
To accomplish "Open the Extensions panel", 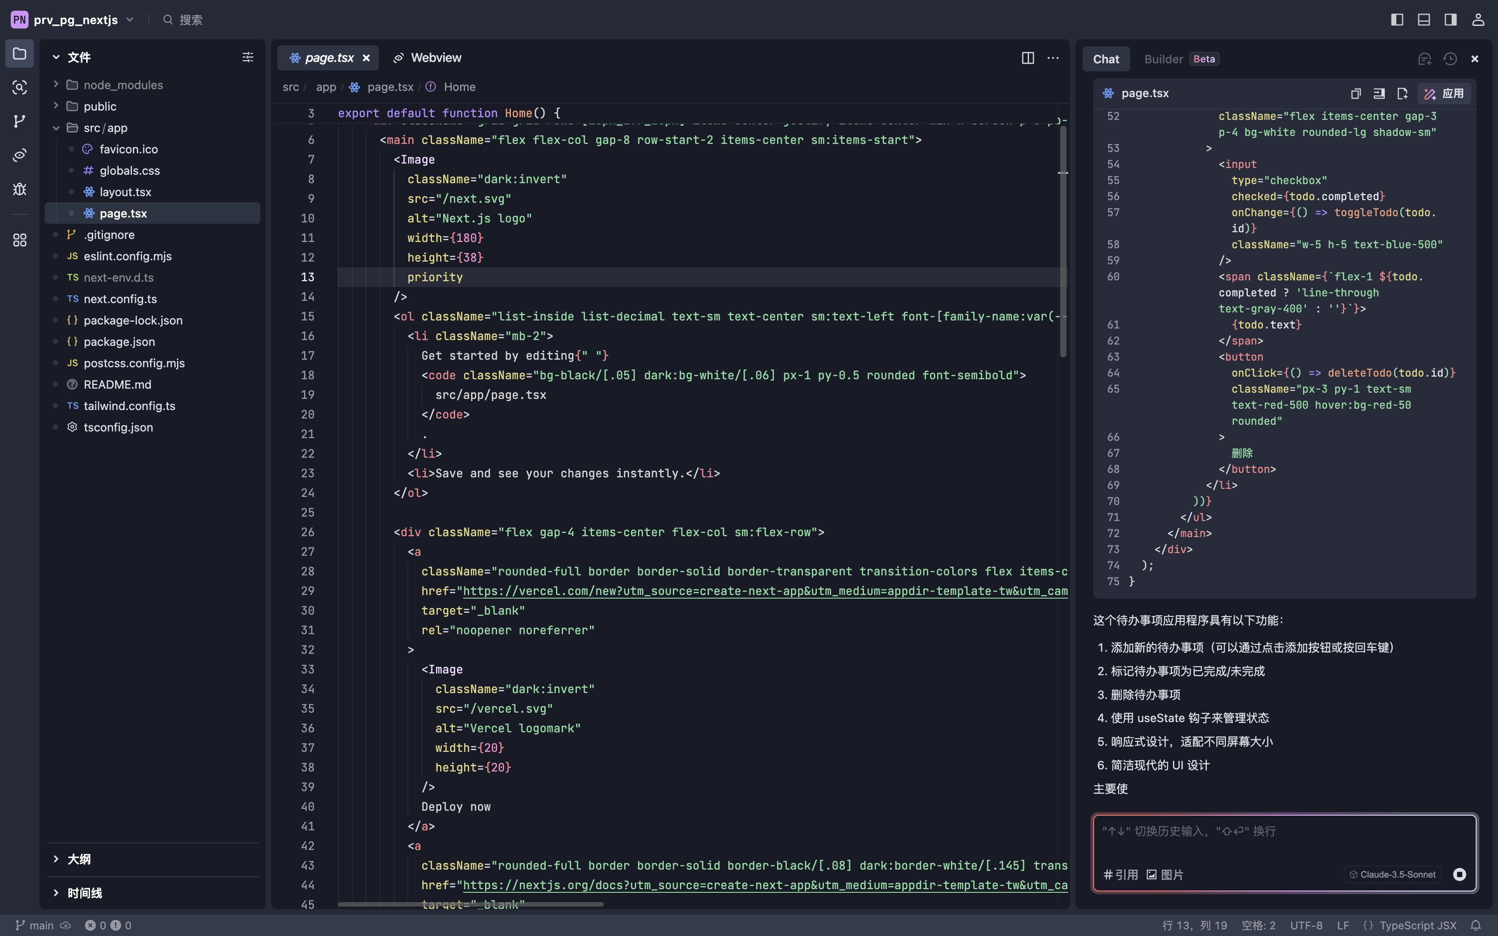I will [x=19, y=241].
